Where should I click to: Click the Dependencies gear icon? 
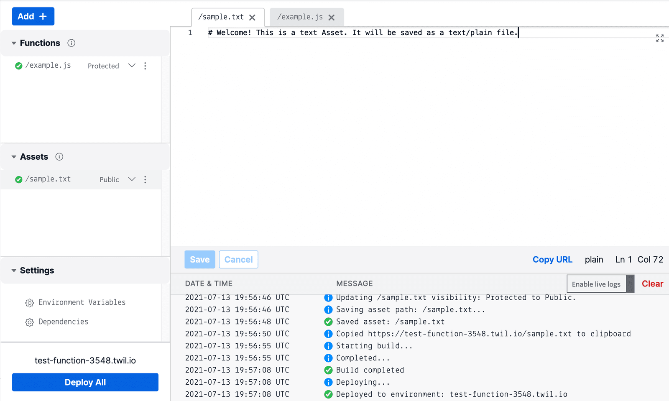click(x=30, y=322)
